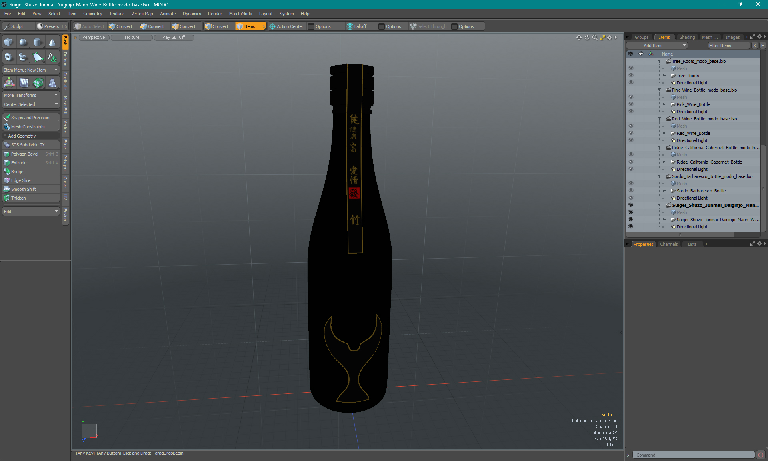The height and width of the screenshot is (461, 768).
Task: Toggle visibility of Suigei_Shuzo scene item
Action: click(631, 205)
